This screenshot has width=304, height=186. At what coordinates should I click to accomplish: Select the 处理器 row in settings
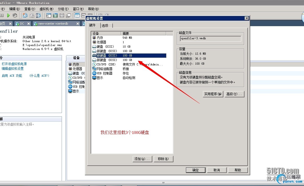click(129, 42)
